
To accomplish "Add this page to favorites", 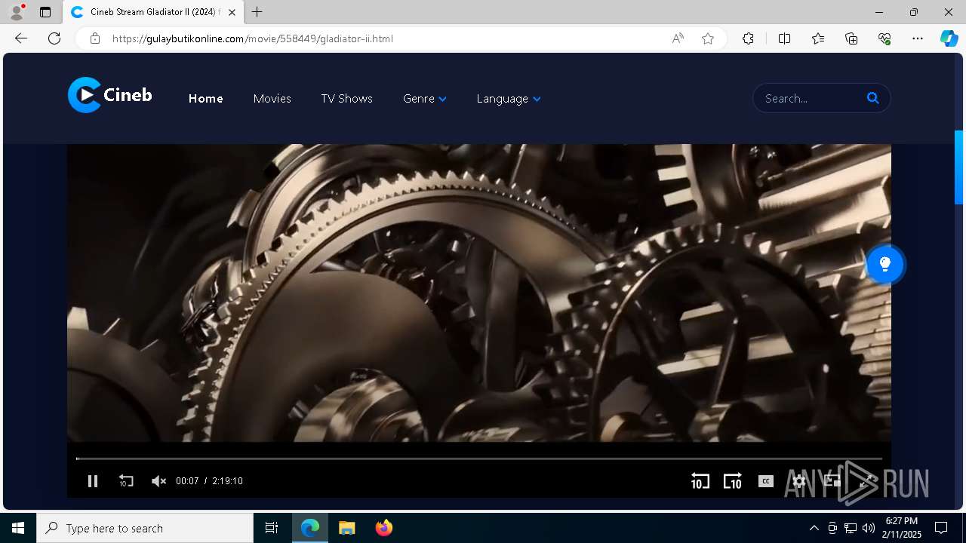I will (x=708, y=38).
